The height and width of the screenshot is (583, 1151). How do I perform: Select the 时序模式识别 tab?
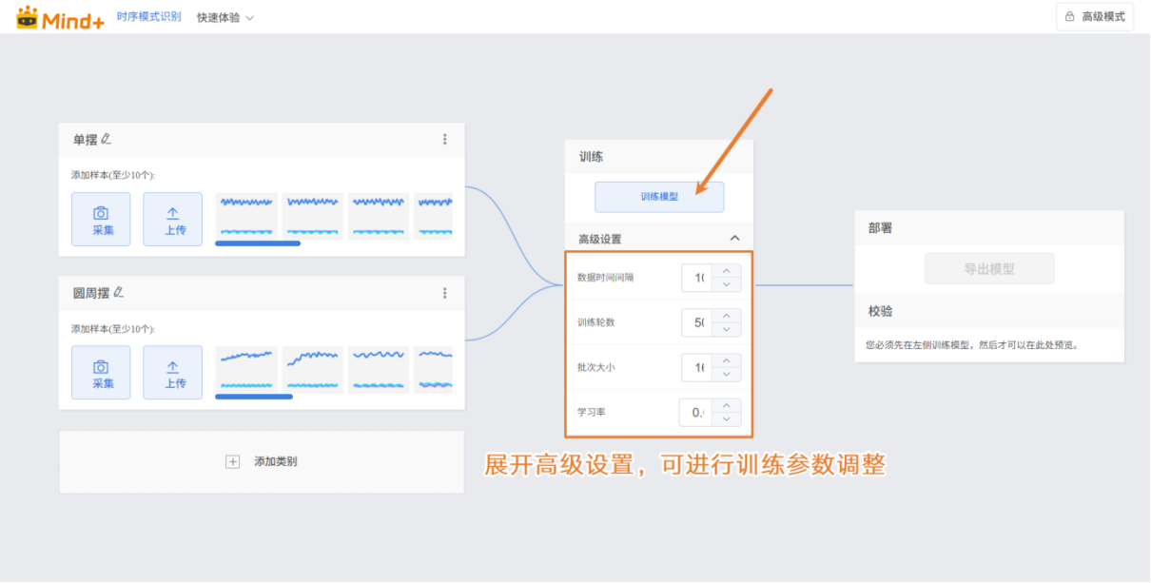(148, 17)
